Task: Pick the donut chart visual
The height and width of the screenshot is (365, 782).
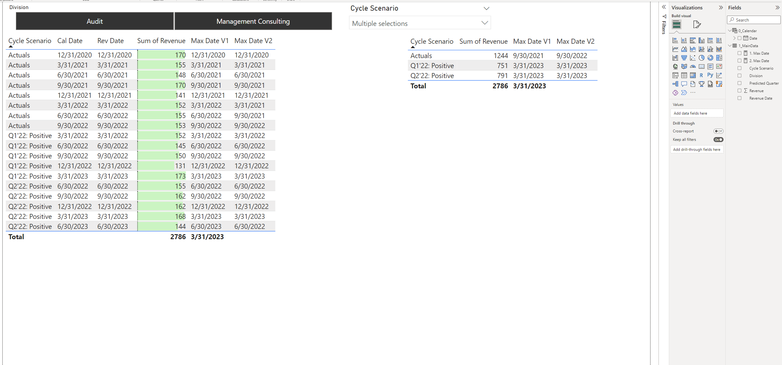Action: click(x=710, y=58)
